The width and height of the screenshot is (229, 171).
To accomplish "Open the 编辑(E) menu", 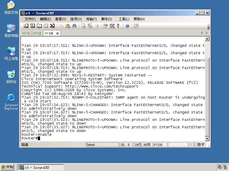I will pyautogui.click(x=45, y=19).
